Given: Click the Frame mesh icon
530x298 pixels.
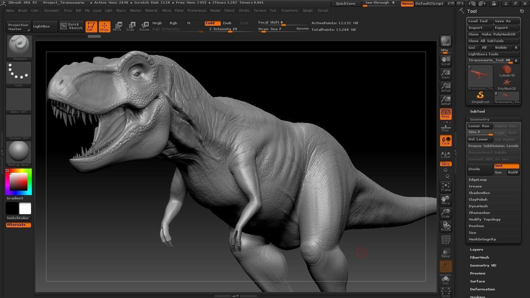Looking at the screenshot, I should [446, 187].
